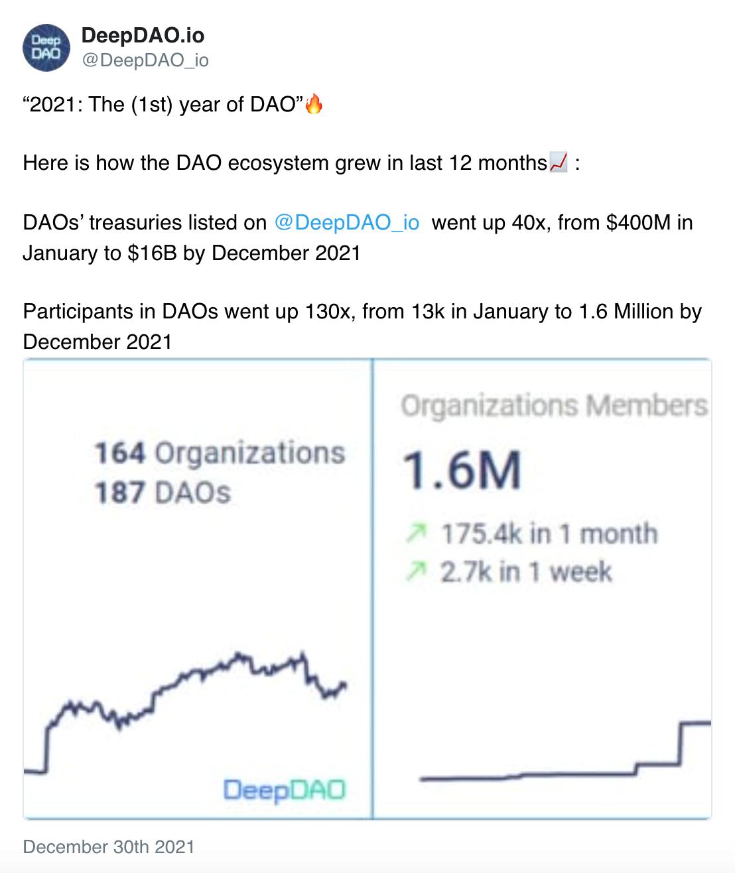Open the @DeepDAO_io handle under the name
The height and width of the screenshot is (873, 735).
(145, 60)
